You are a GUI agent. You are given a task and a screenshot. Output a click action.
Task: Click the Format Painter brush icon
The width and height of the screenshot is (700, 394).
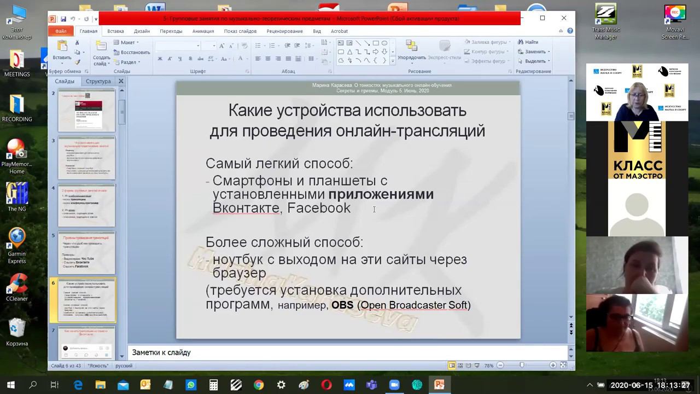[78, 62]
